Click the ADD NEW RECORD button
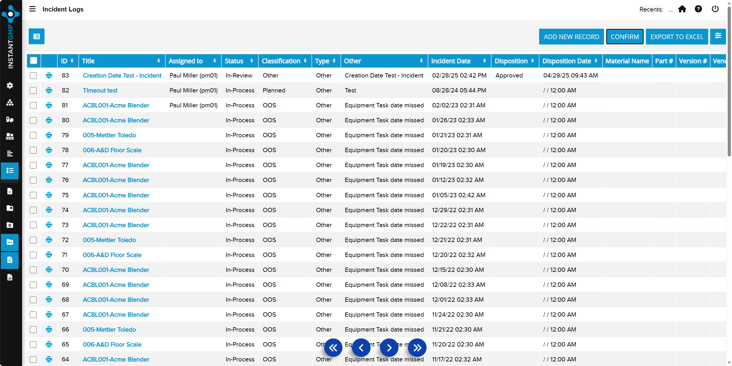Image resolution: width=732 pixels, height=366 pixels. (x=571, y=37)
